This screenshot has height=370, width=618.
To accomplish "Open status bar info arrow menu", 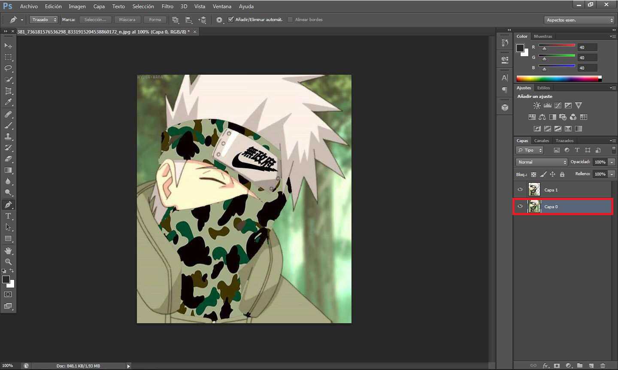I will pos(128,366).
